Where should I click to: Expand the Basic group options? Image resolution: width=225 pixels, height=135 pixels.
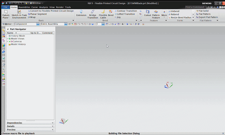coord(73,21)
